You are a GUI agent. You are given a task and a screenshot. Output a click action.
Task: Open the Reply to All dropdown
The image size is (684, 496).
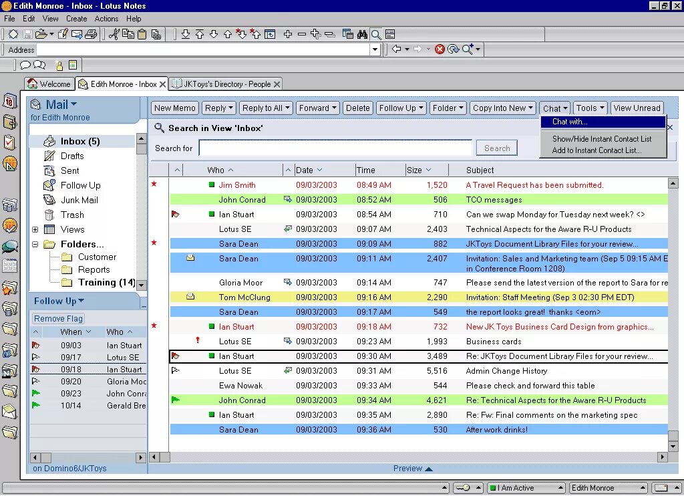266,108
